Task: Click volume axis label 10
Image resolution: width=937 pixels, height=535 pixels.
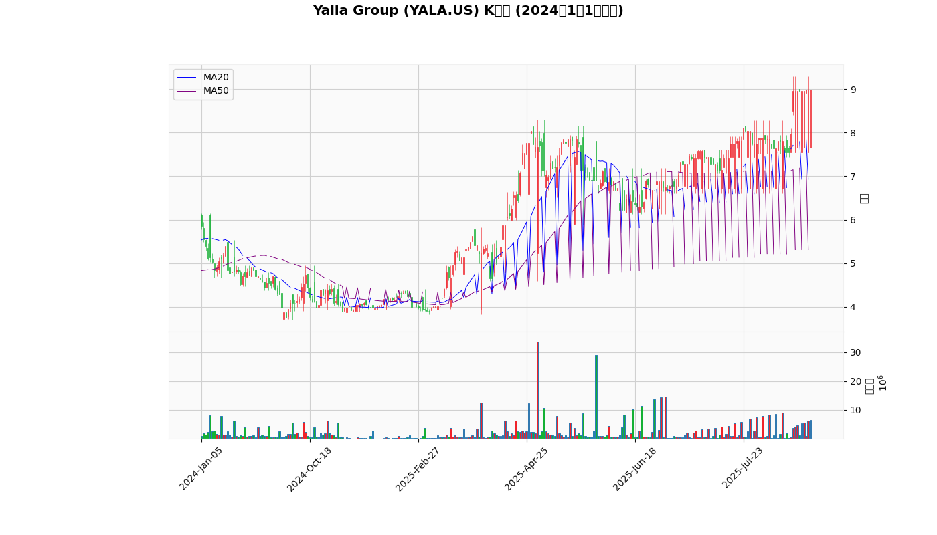Action: (855, 411)
